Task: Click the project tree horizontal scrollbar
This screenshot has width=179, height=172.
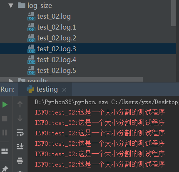Action: tap(71, 80)
